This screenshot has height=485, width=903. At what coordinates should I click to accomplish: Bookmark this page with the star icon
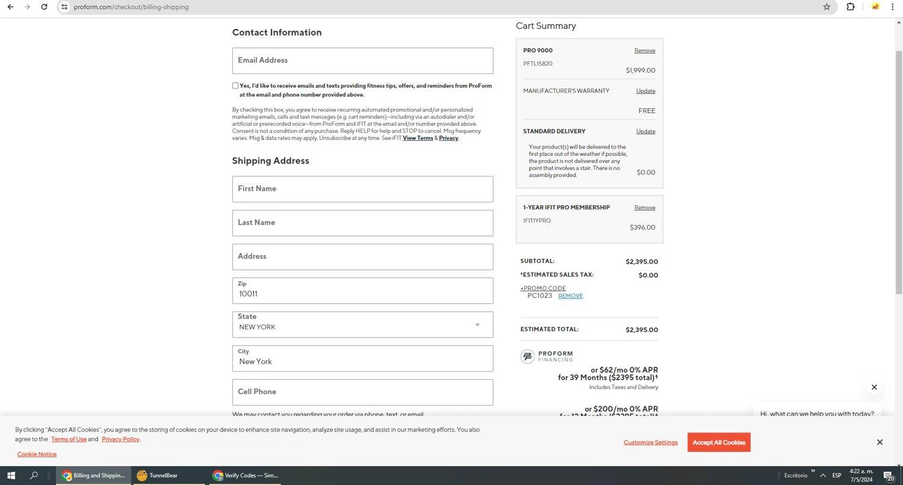pyautogui.click(x=827, y=7)
